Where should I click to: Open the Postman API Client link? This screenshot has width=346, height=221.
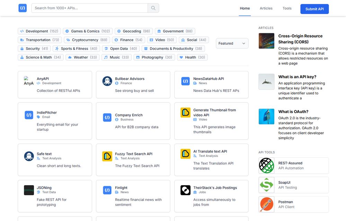coord(294,204)
